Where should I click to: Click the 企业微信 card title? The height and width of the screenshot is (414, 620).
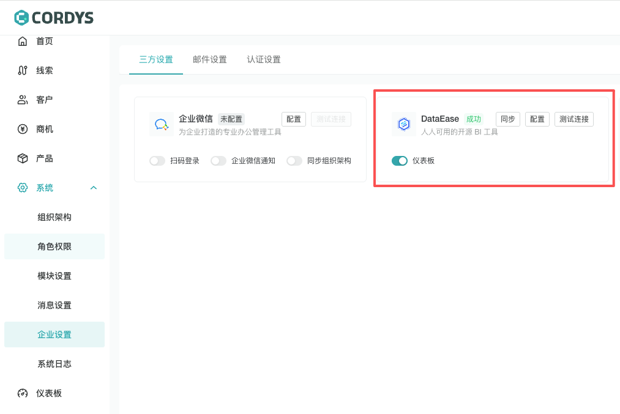tap(196, 119)
